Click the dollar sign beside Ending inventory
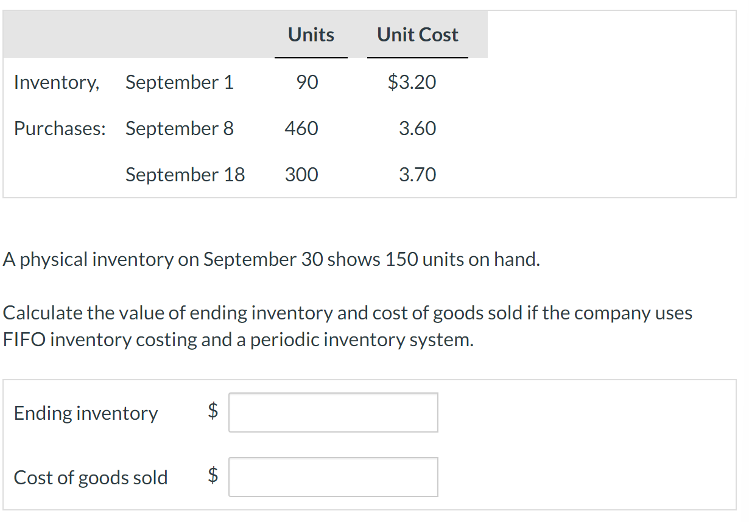 (x=212, y=412)
